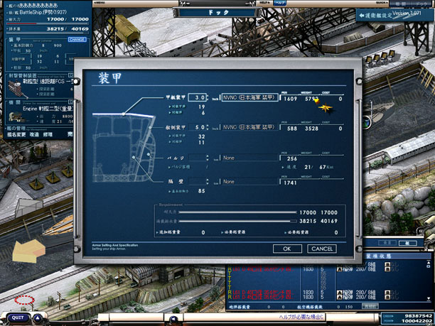The height and width of the screenshot is (326, 435).
Task: Click the side armor point on ship diagram
Action: (x=150, y=127)
